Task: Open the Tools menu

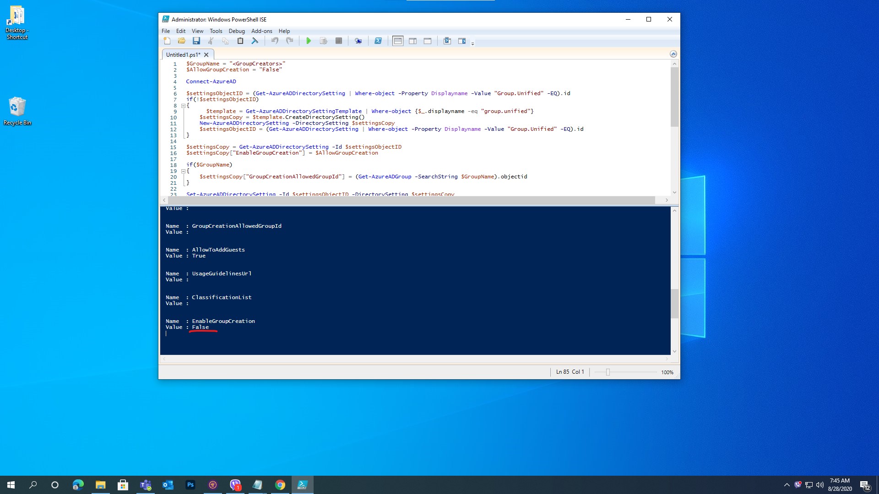Action: (216, 31)
